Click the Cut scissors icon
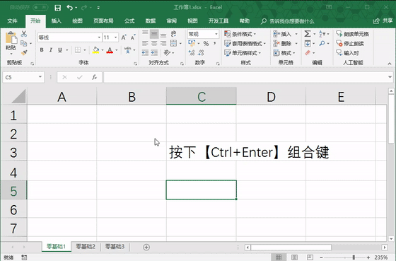The width and height of the screenshot is (396, 261). (24, 34)
